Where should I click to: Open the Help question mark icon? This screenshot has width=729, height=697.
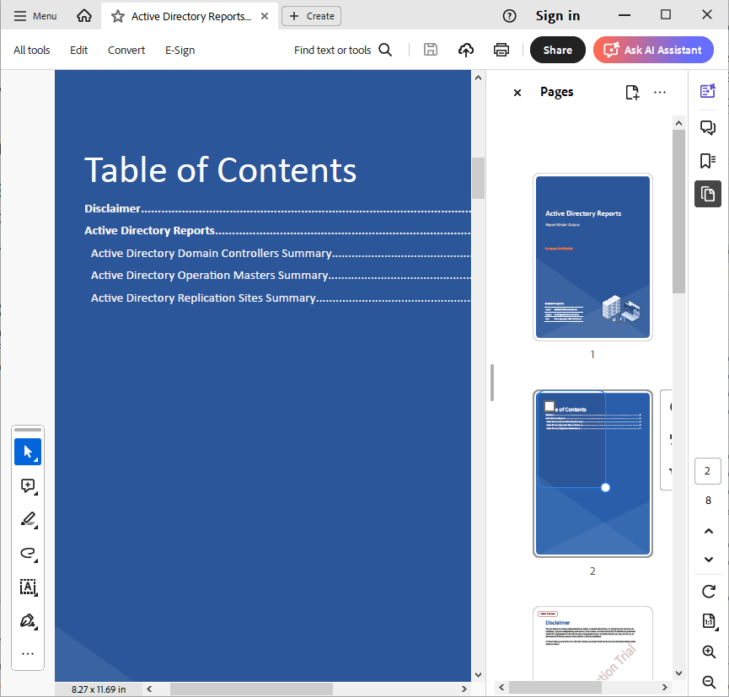tap(510, 16)
